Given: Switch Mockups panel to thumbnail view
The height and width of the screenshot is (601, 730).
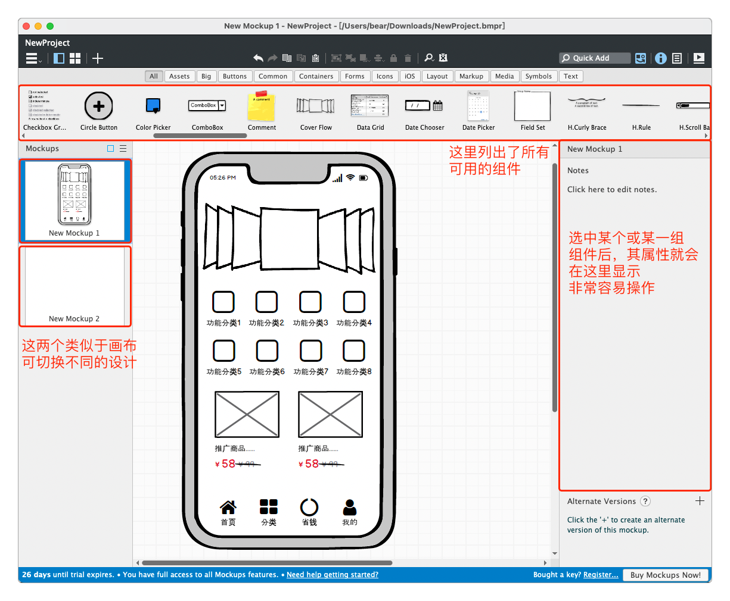Looking at the screenshot, I should point(110,149).
